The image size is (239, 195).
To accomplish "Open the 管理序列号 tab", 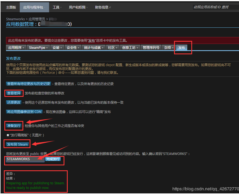I will pyautogui.click(x=151, y=48).
